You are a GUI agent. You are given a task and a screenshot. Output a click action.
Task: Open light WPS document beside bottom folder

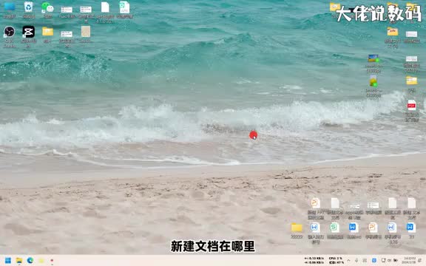tap(315, 228)
